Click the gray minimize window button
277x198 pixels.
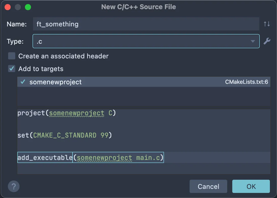(x=18, y=7)
